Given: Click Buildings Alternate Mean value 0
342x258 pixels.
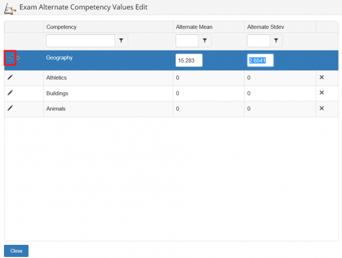Looking at the screenshot, I should [177, 93].
